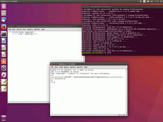Open Help menu in Python Shell window
Viewport: 163px width, 122px height.
point(86,67)
